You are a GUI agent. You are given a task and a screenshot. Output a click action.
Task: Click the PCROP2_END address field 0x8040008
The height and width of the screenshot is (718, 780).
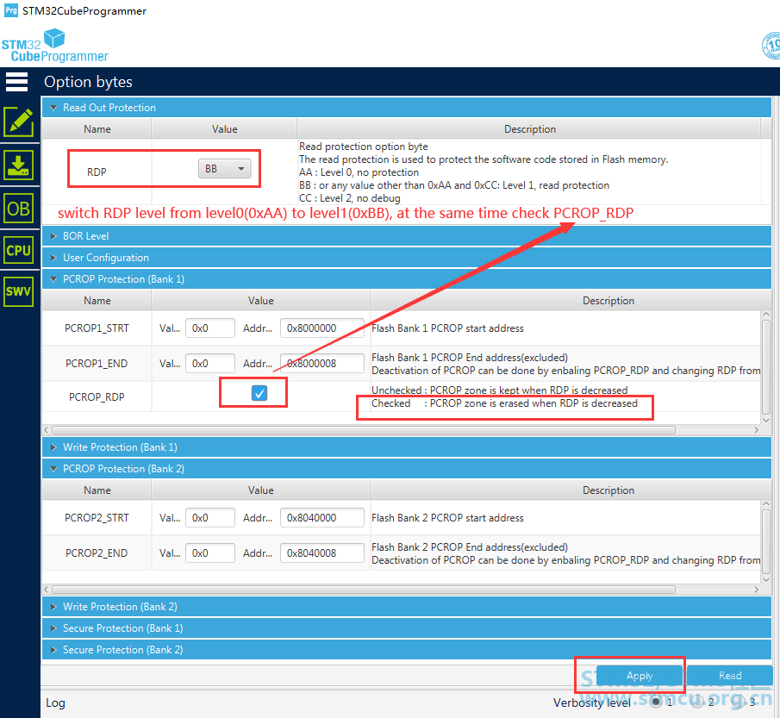coord(321,553)
